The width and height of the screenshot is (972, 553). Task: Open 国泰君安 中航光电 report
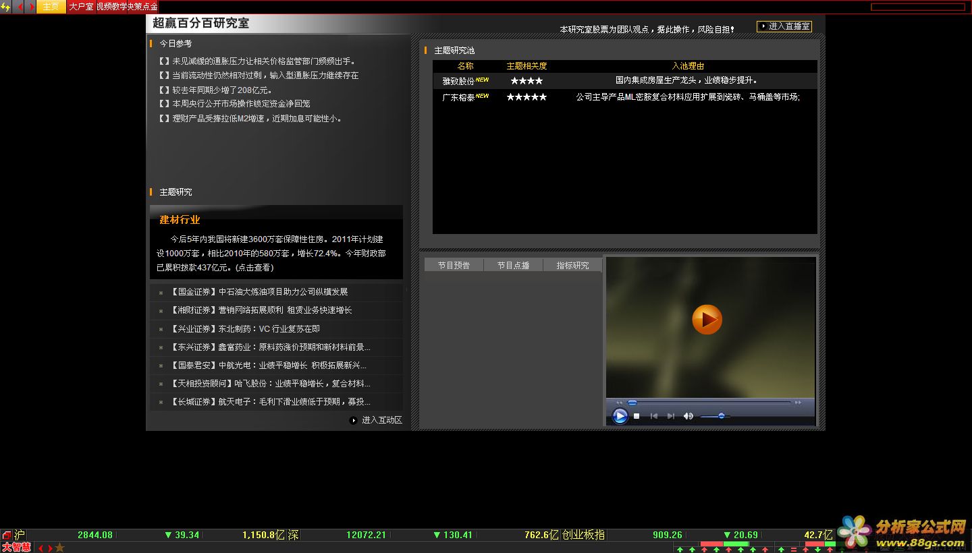tap(268, 366)
